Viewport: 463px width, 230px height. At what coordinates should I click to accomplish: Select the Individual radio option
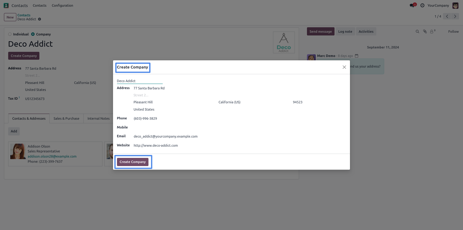pyautogui.click(x=10, y=34)
